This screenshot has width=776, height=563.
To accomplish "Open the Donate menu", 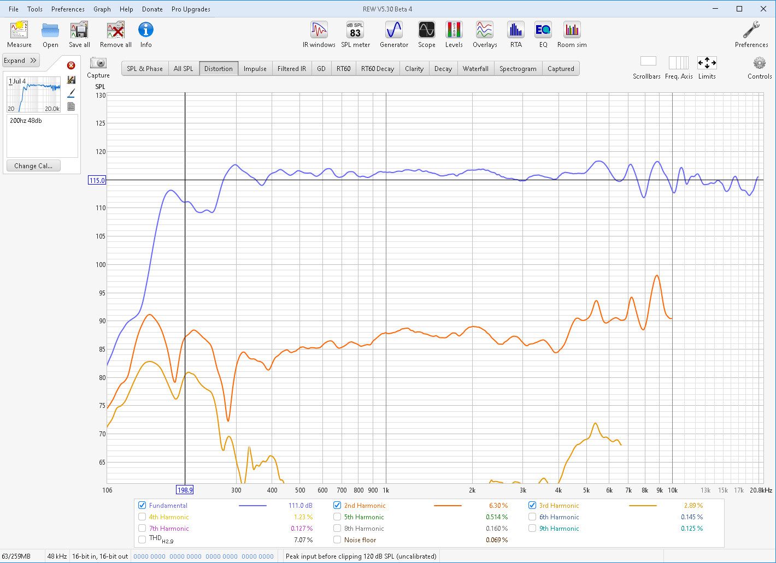I will [x=152, y=9].
